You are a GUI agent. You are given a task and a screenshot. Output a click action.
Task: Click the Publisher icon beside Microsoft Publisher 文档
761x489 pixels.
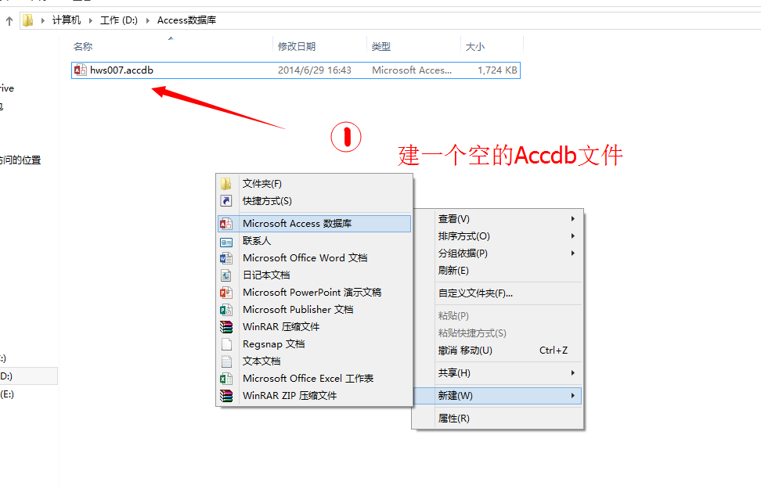[x=226, y=310]
